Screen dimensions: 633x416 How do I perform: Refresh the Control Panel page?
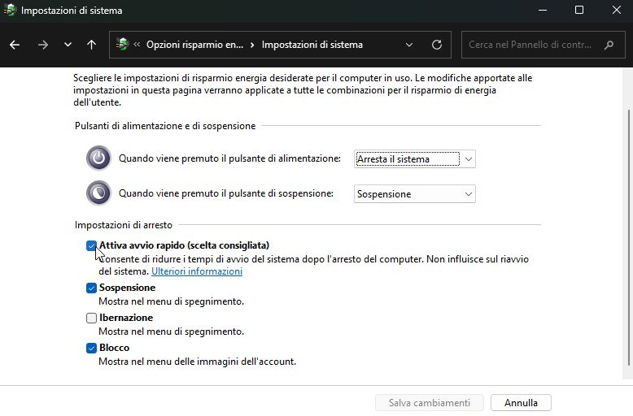[437, 45]
